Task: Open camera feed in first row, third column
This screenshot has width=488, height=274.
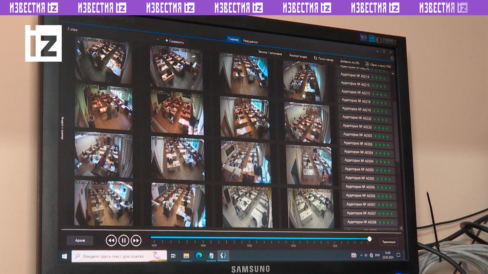Action: tap(244, 75)
